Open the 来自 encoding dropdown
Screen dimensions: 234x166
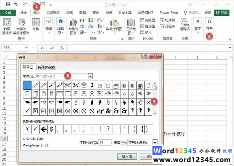155,142
